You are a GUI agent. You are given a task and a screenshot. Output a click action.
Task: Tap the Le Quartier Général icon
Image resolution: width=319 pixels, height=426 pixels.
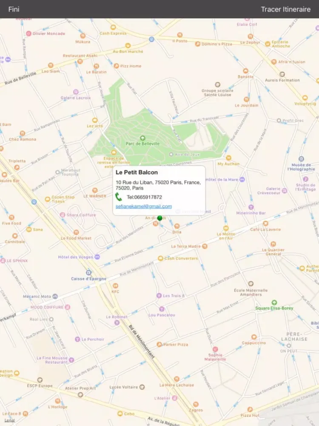(x=273, y=244)
